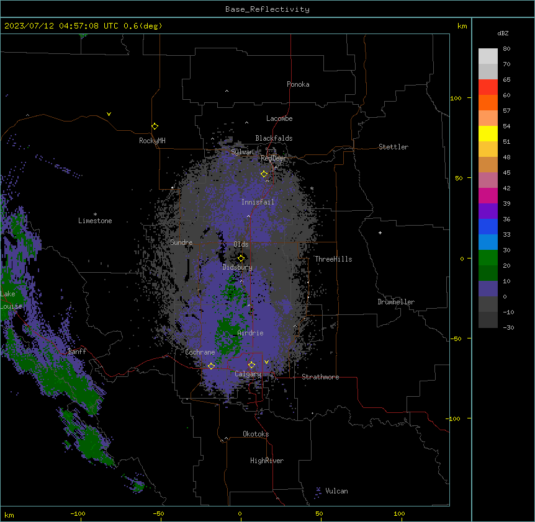This screenshot has width=535, height=522.
Task: Click the Sundre town label
Action: (181, 242)
